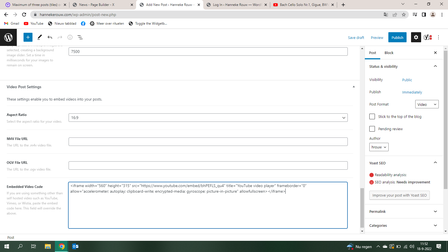Enable Stick to the top of blog
Viewport: 448px width, 252px height.
pyautogui.click(x=372, y=116)
